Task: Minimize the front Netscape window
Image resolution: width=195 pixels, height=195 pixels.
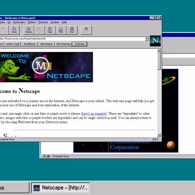Action: [x=151, y=18]
